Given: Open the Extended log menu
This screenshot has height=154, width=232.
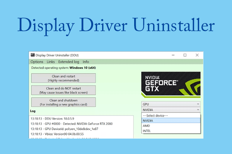Looking at the screenshot, I should pyautogui.click(x=69, y=62).
